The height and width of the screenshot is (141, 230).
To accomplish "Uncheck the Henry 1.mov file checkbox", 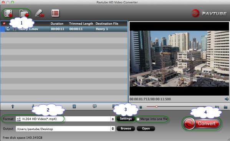I will 8,29.
